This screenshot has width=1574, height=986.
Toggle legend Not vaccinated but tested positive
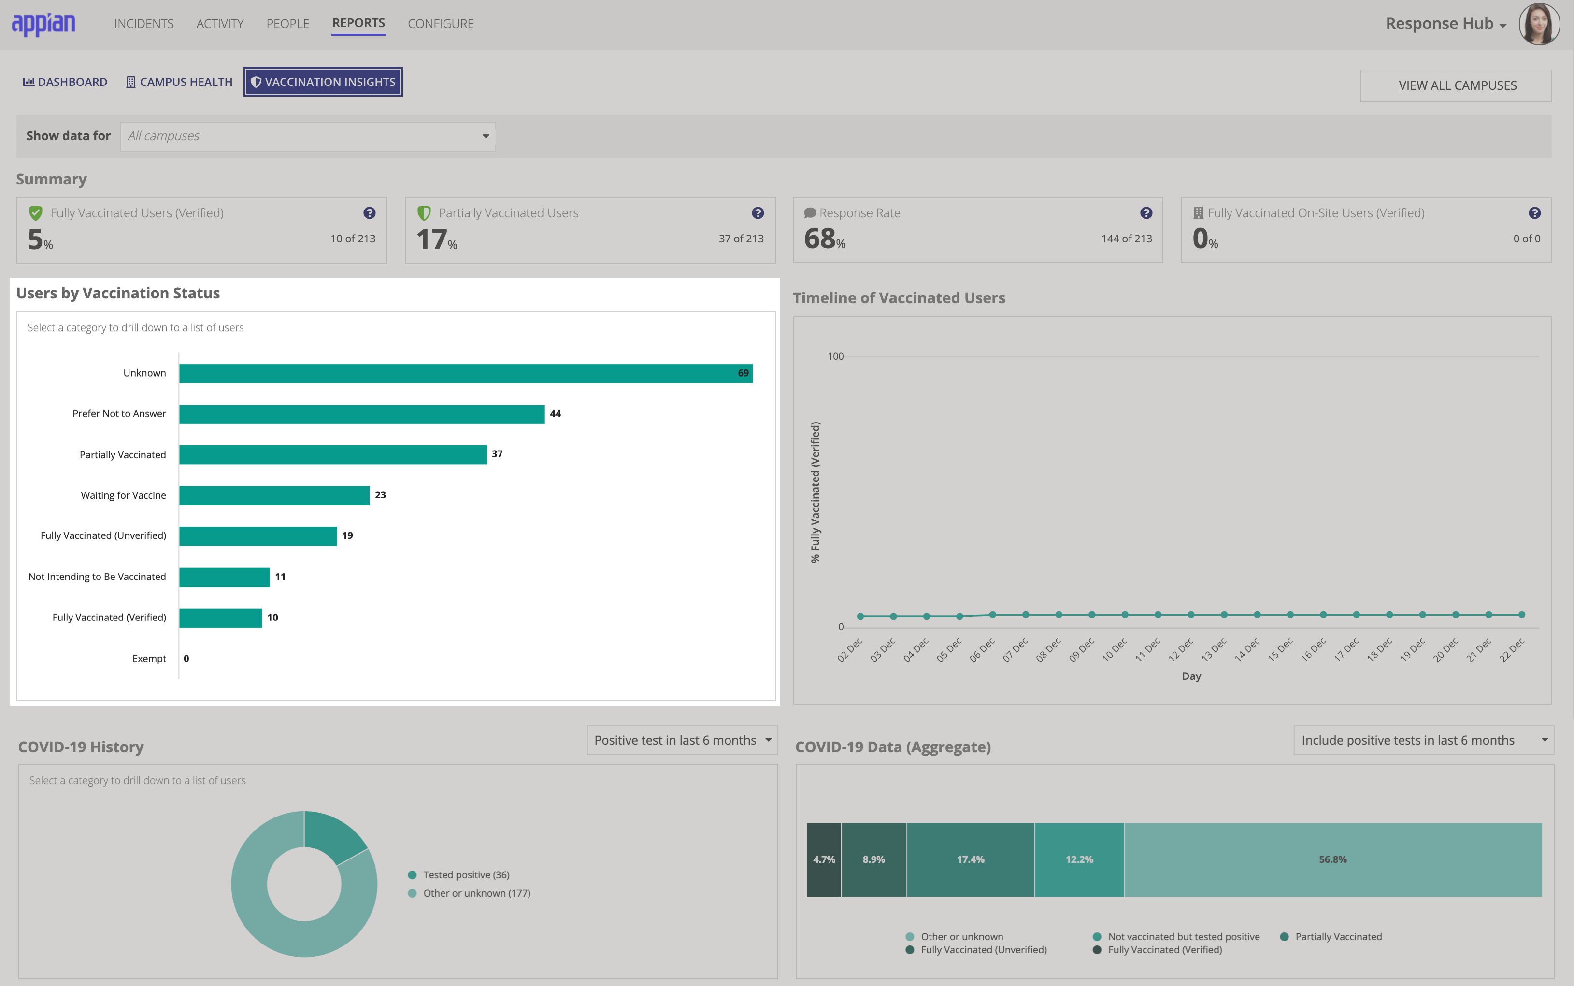(1176, 936)
